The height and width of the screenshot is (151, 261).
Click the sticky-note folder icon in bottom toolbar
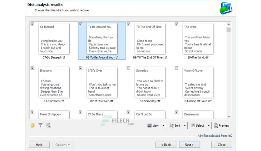pyautogui.click(x=32, y=125)
